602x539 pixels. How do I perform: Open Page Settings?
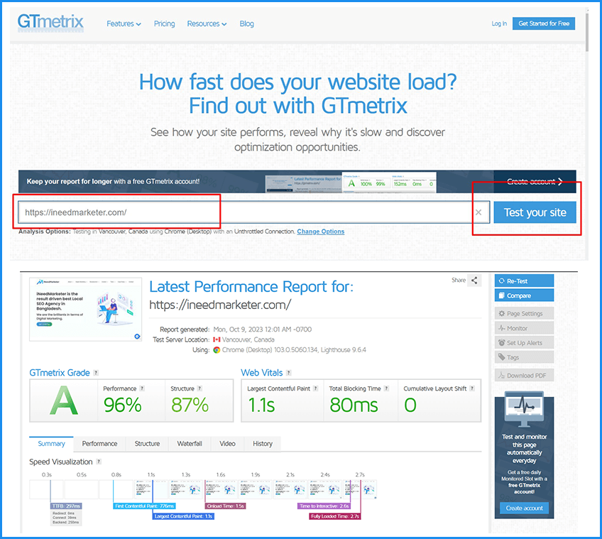coord(524,313)
